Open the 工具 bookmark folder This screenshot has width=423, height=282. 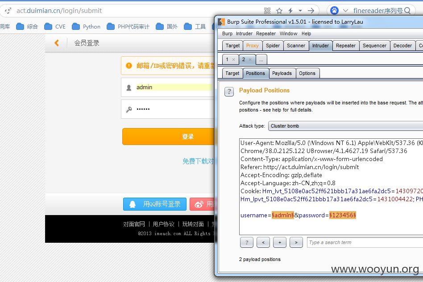tap(195, 26)
